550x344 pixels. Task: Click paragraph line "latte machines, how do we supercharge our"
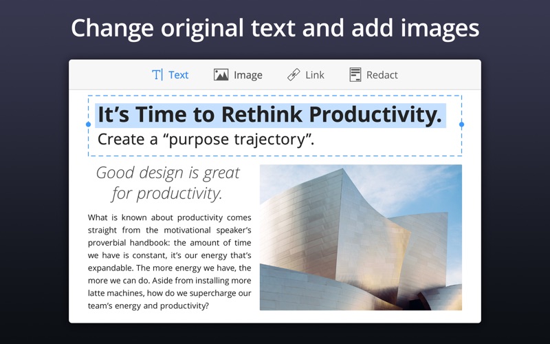[x=169, y=293]
